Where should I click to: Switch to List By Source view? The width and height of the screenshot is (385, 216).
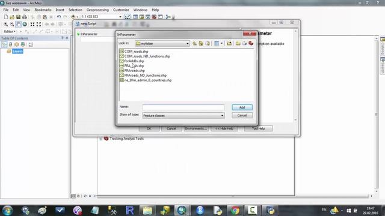click(10, 44)
